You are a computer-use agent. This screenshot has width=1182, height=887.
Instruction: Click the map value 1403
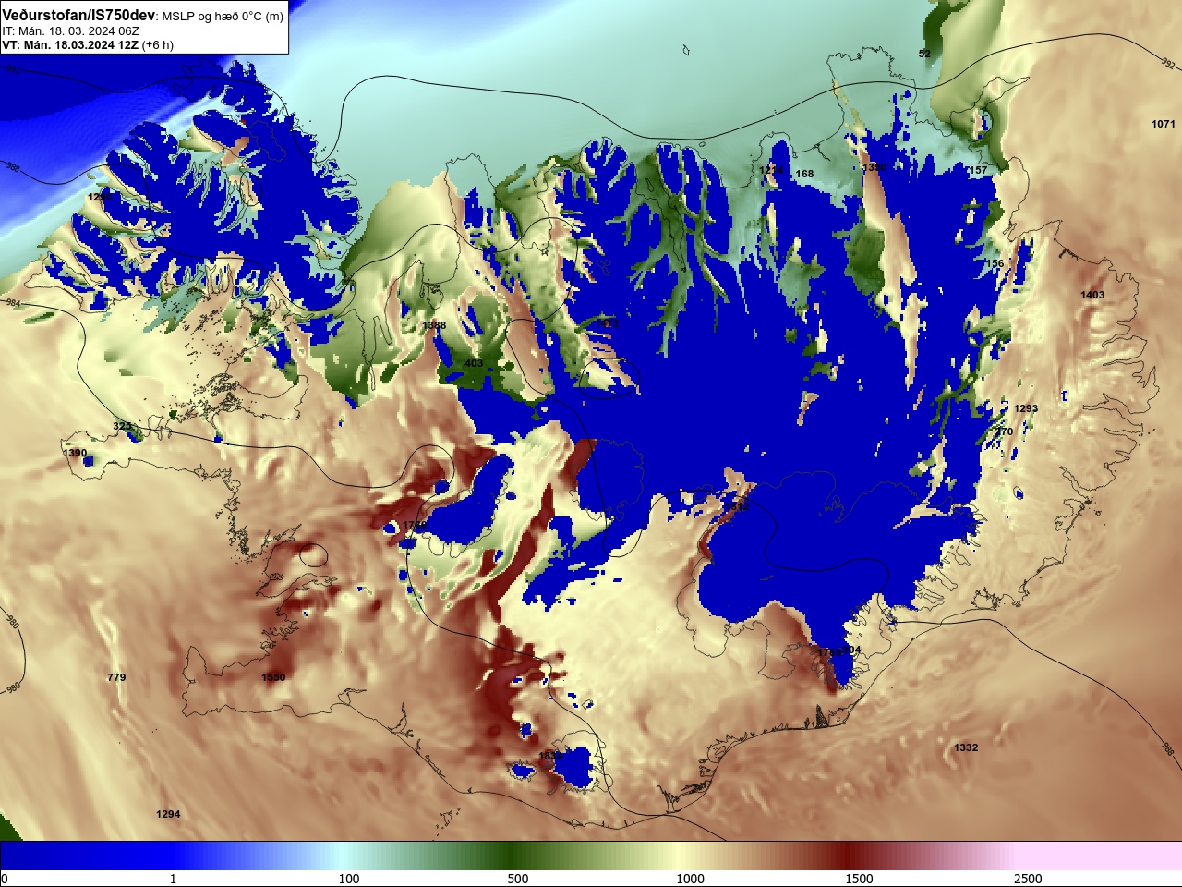[x=1092, y=295]
